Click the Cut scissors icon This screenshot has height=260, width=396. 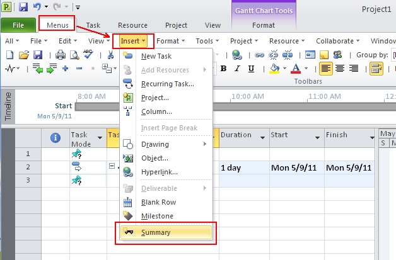pyautogui.click(x=111, y=55)
